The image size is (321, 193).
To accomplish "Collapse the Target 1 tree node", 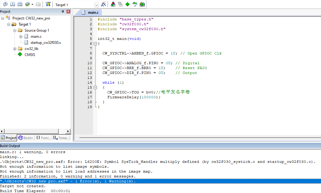I will [9, 24].
